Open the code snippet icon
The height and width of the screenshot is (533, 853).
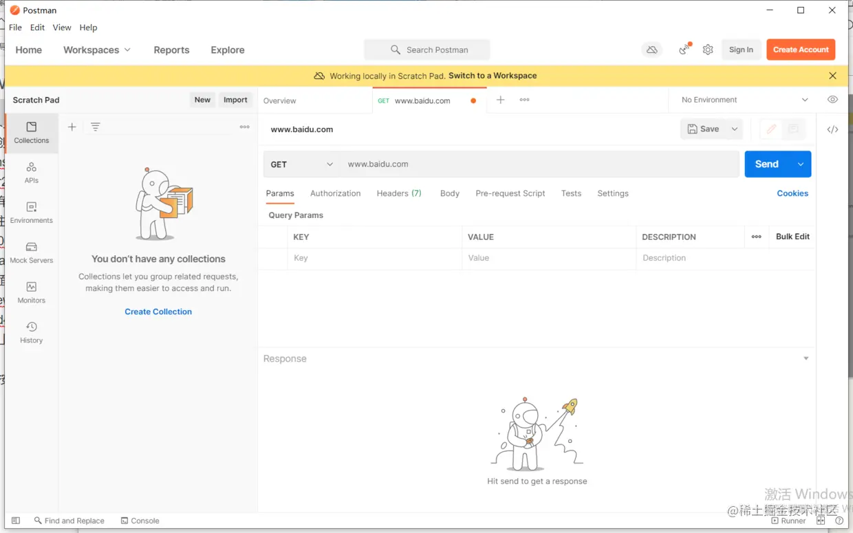click(832, 129)
